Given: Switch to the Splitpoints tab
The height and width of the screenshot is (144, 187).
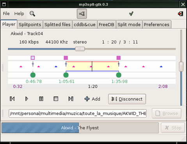Looking at the screenshot, I should [30, 25].
